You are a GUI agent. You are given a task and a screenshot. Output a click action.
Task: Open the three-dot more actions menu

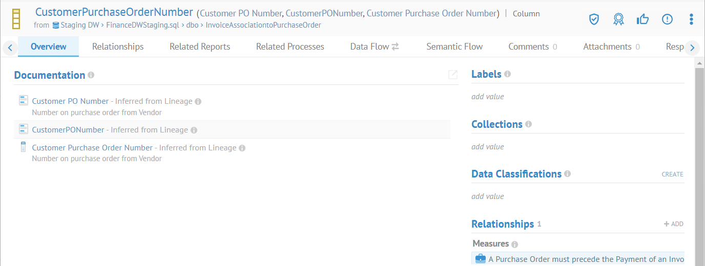691,19
